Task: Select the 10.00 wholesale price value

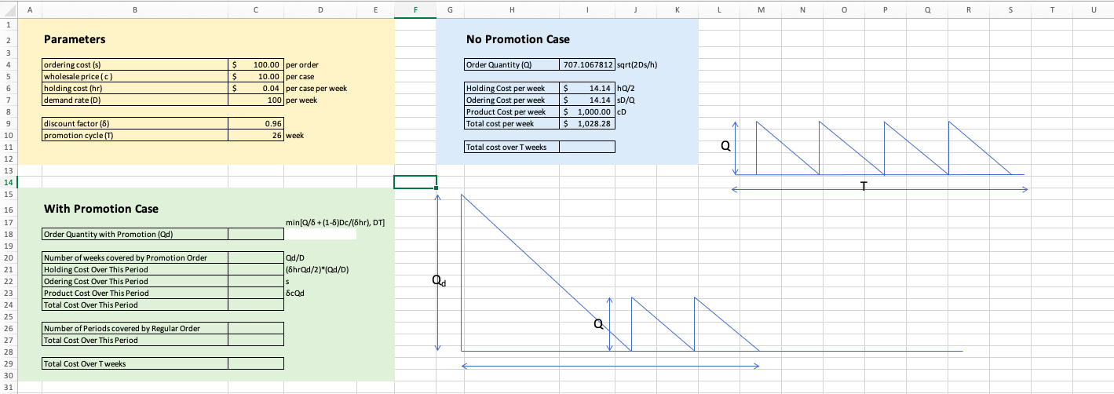Action: pos(256,76)
